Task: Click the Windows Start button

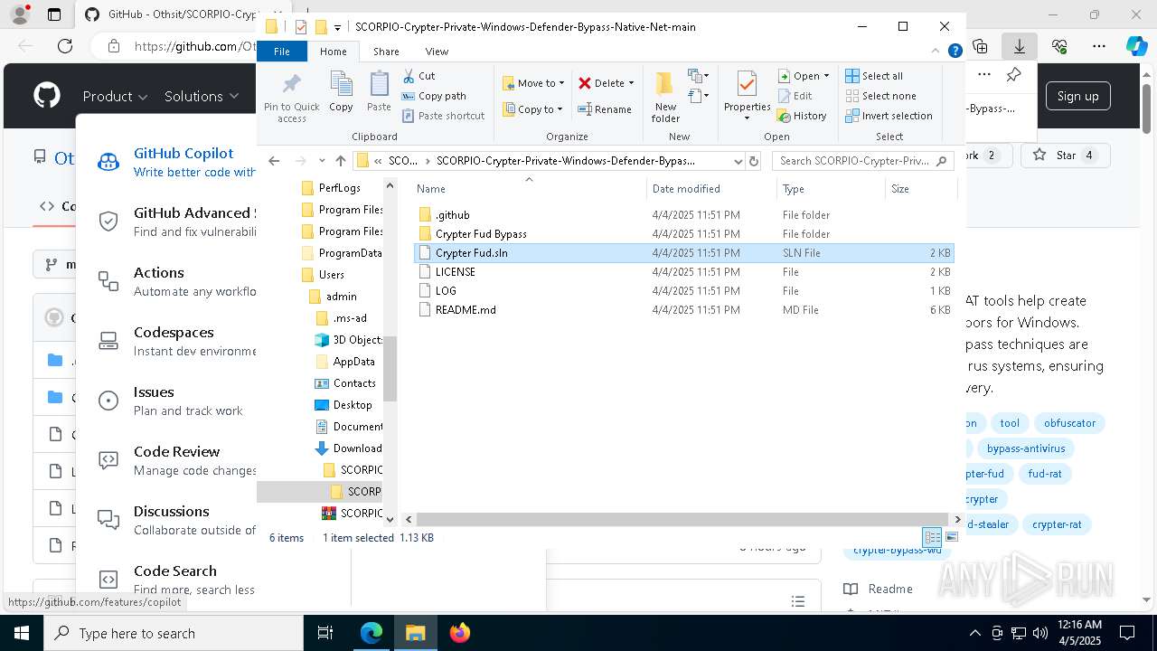Action: coord(20,633)
